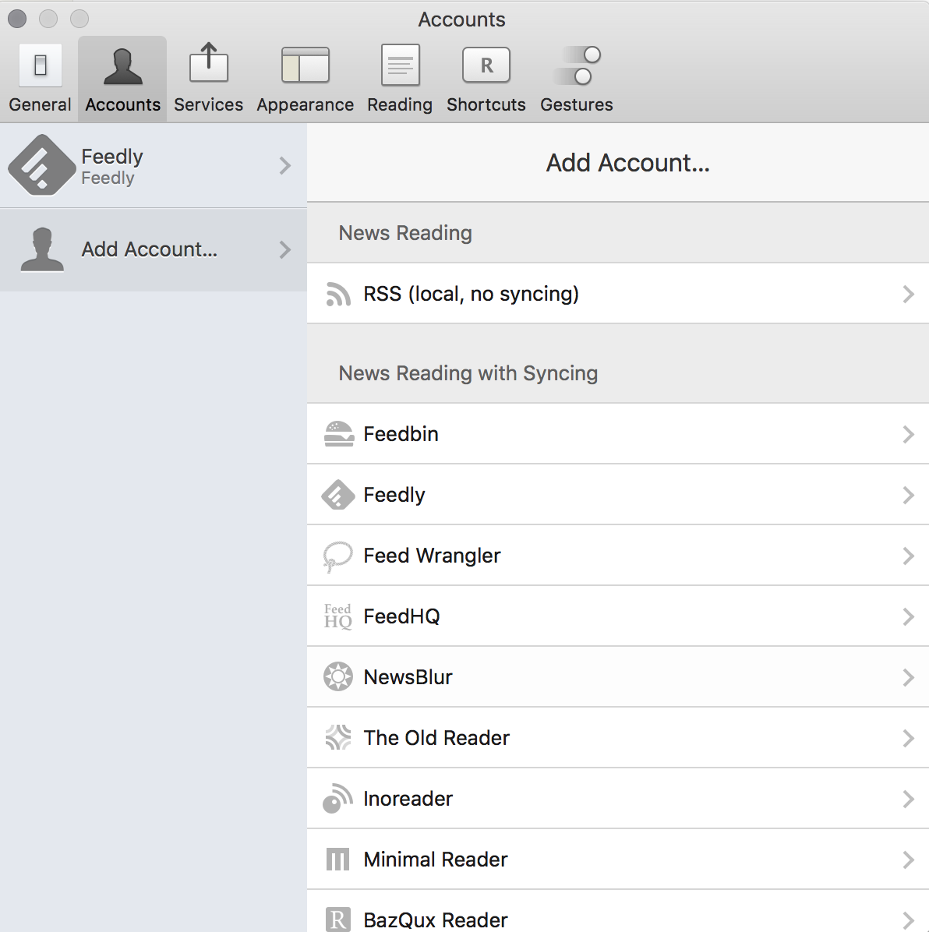Click the Inoreader signal icon
Viewport: 929px width, 932px height.
click(x=337, y=798)
